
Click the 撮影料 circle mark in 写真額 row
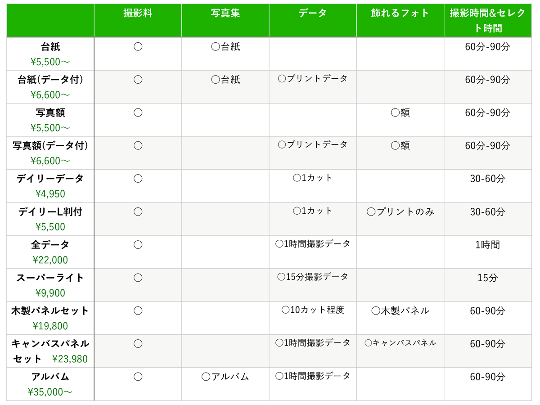click(x=138, y=112)
